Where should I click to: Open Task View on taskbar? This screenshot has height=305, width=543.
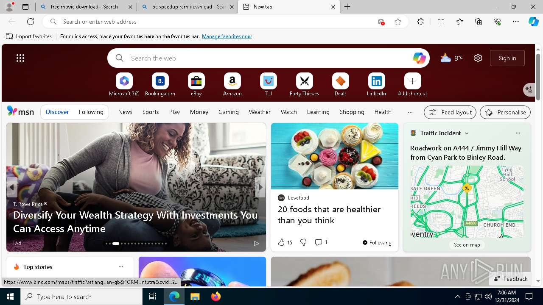[153, 297]
